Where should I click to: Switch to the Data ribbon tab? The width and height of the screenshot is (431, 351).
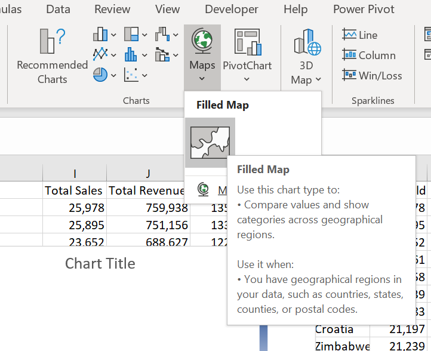click(58, 9)
